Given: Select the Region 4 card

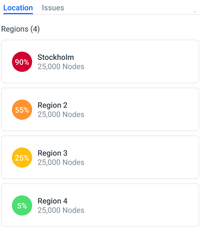Looking at the screenshot, I should pos(100,205).
